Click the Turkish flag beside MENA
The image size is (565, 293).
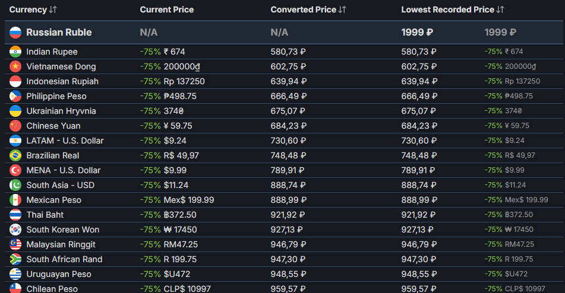pos(15,170)
